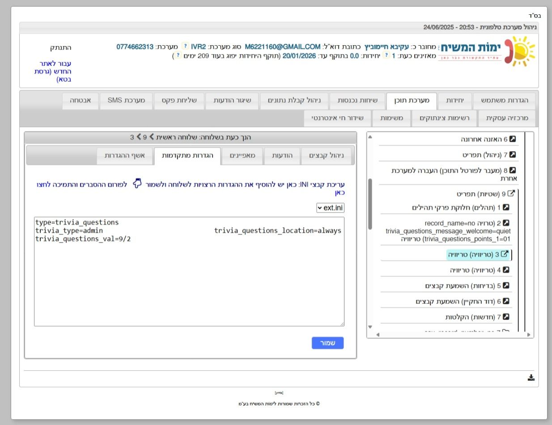The image size is (552, 425).
Task: Switch to הגדרות משתמש tab
Action: 504,101
